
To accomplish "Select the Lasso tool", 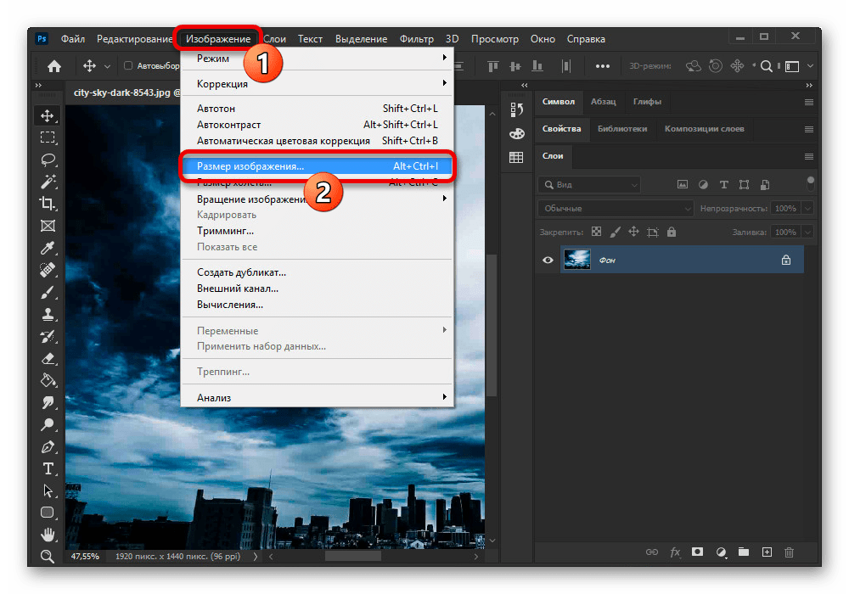I will tap(48, 159).
